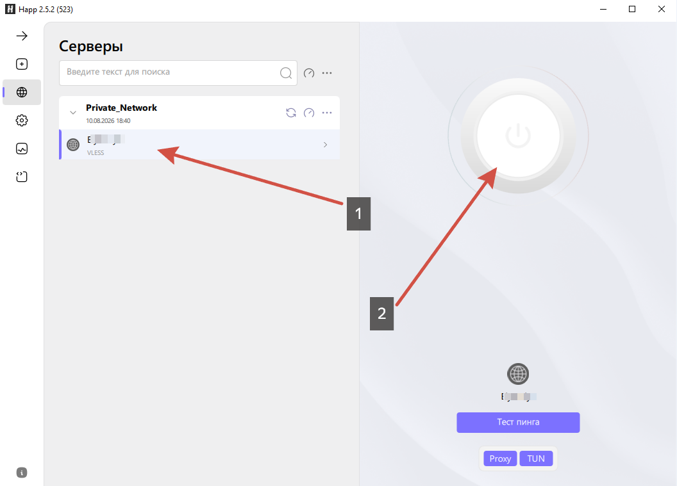
Task: Collapse the Private_Network server group
Action: point(73,113)
